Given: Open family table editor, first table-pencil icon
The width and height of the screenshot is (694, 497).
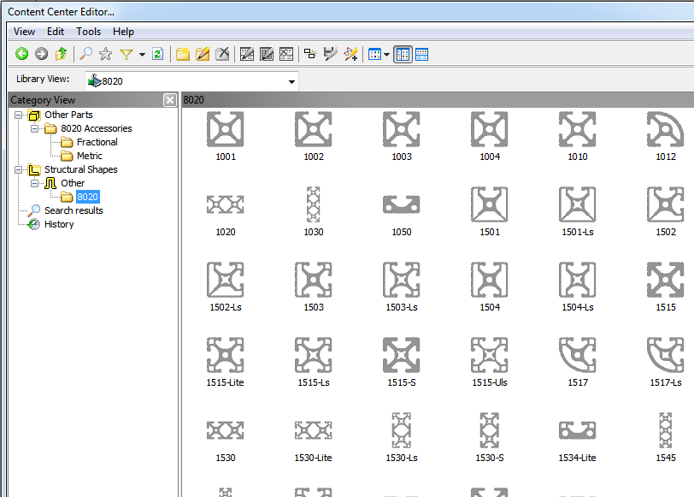Looking at the screenshot, I should click(246, 54).
